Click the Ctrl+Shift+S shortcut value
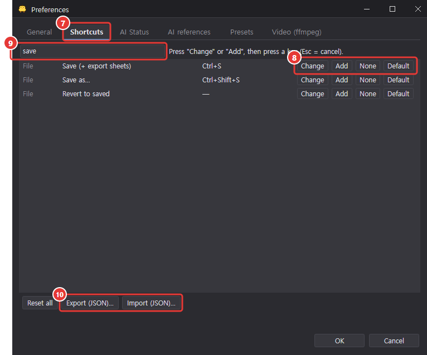The image size is (427, 355). [221, 80]
